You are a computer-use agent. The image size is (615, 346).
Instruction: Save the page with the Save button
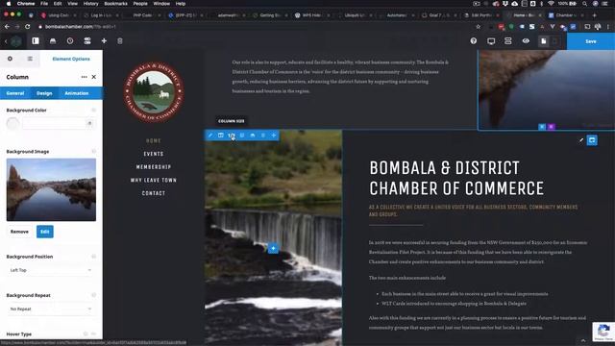pos(591,41)
